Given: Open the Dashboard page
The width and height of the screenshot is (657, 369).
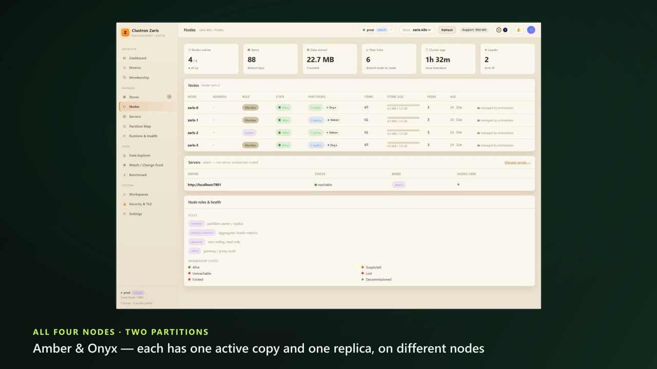Looking at the screenshot, I should (147, 58).
